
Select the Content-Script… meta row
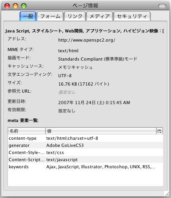pyautogui.click(x=85, y=160)
